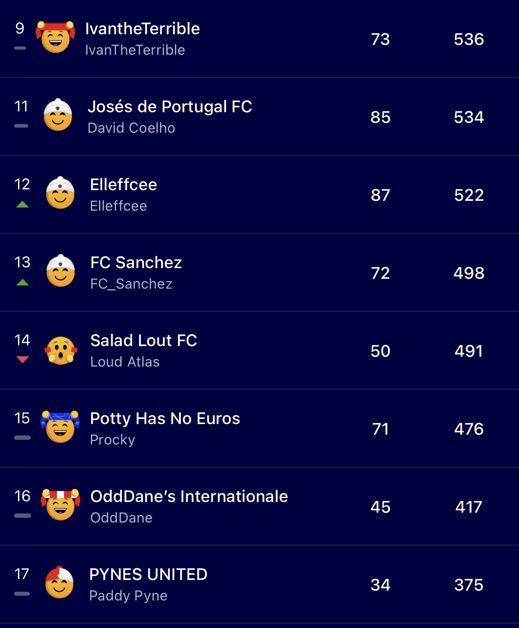Open Josés de Portugal FC team
Image resolution: width=519 pixels, height=628 pixels.
pos(169,107)
